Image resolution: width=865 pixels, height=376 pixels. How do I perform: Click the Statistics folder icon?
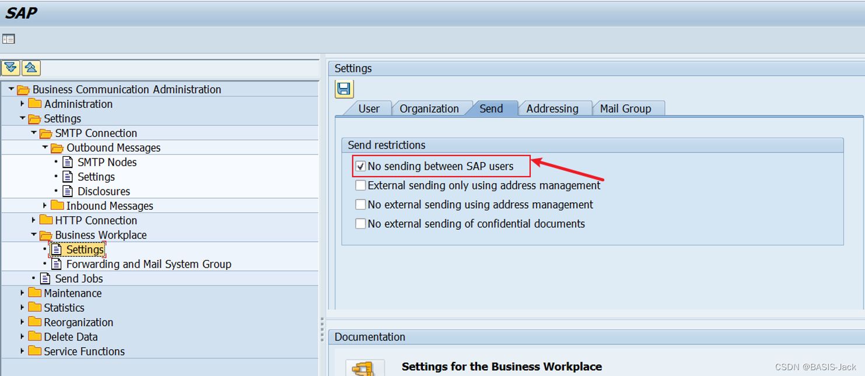35,307
